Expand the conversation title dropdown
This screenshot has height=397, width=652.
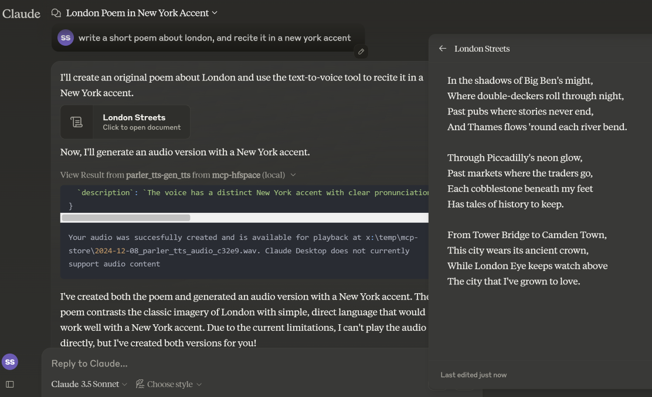(x=215, y=12)
